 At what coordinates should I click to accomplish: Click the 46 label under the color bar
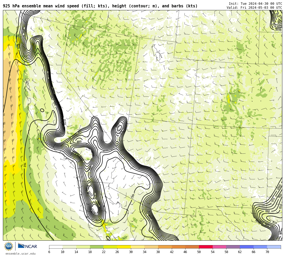pos(185,252)
